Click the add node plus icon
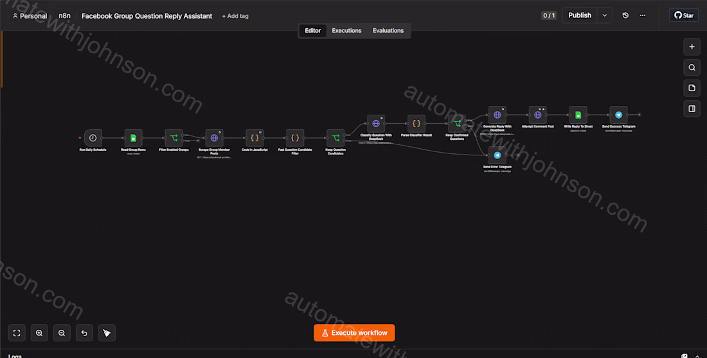707x358 pixels. [692, 46]
